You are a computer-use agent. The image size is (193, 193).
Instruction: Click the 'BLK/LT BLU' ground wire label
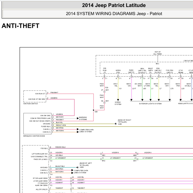point(60,166)
